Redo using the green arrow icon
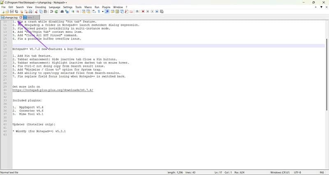Viewport: 329px width, 175px height. [56, 12]
